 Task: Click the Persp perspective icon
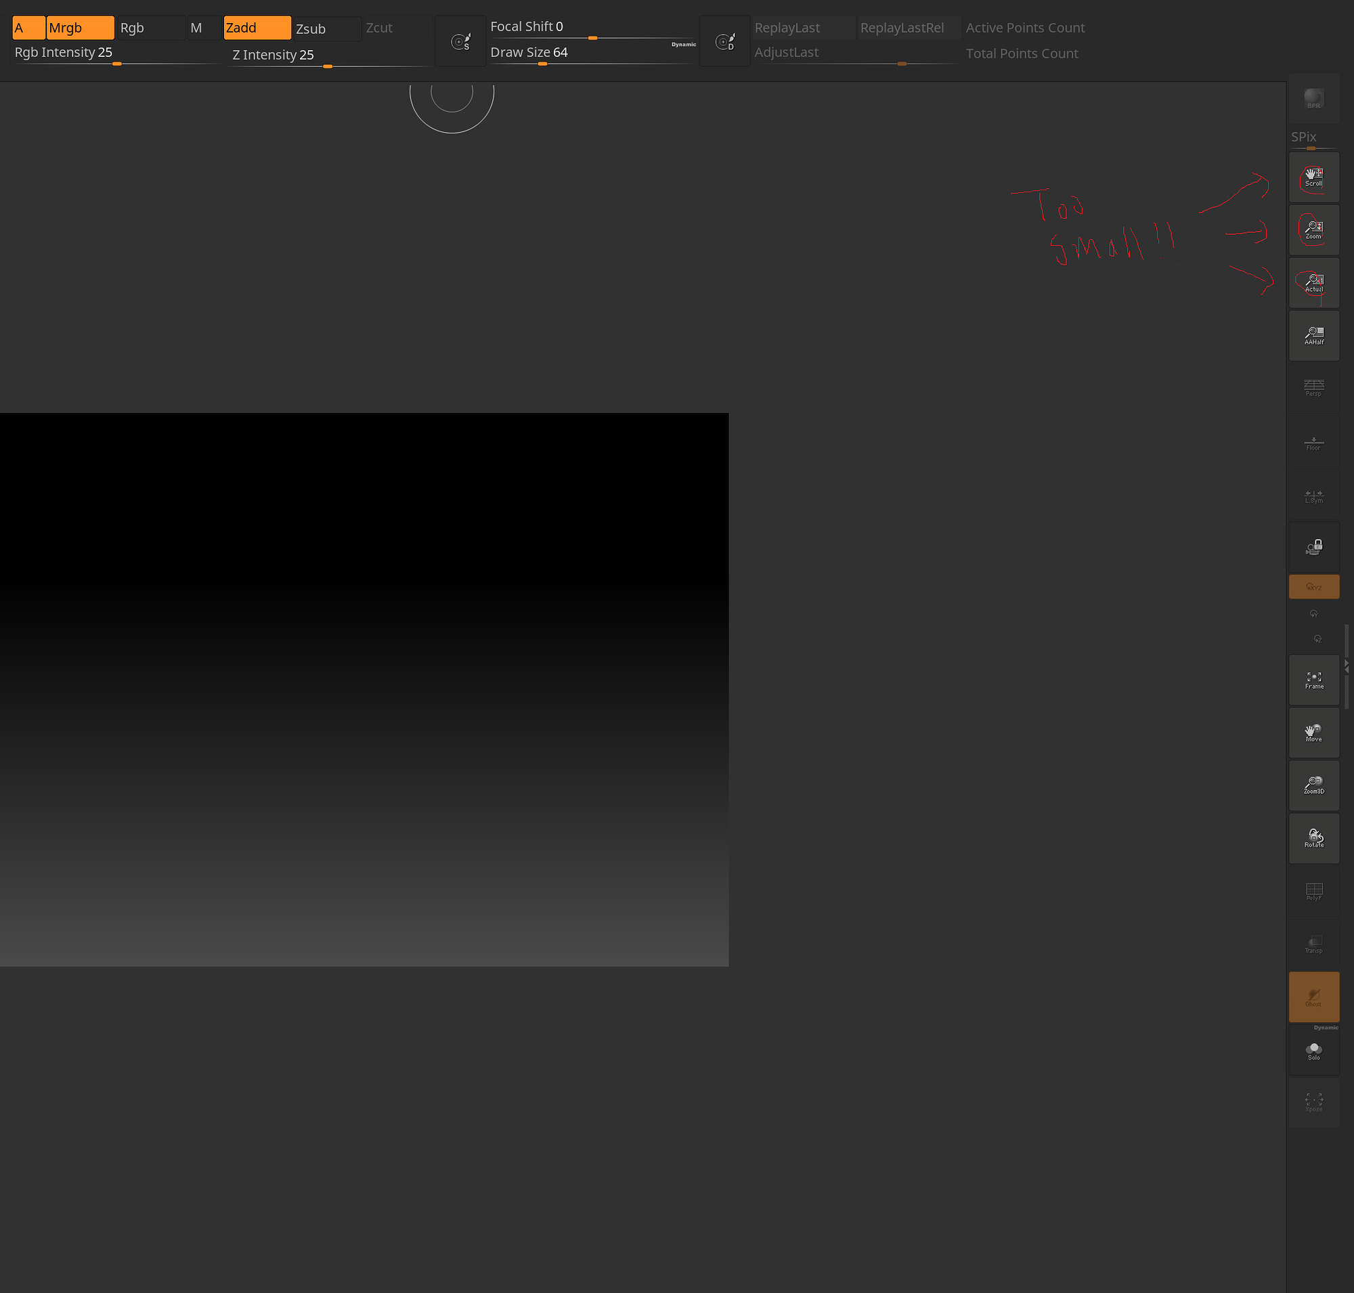click(1313, 388)
